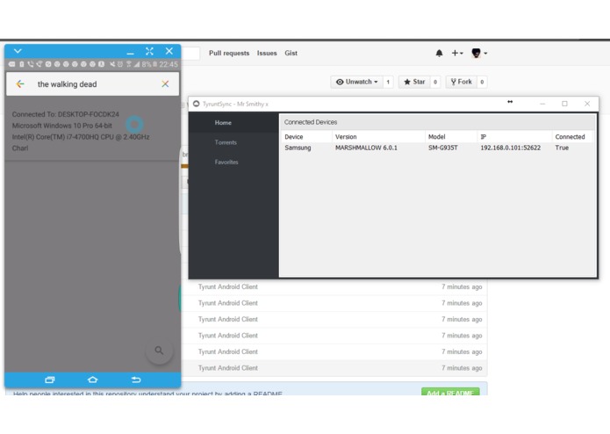
Task: Sort by the Connected column header
Action: coord(572,137)
